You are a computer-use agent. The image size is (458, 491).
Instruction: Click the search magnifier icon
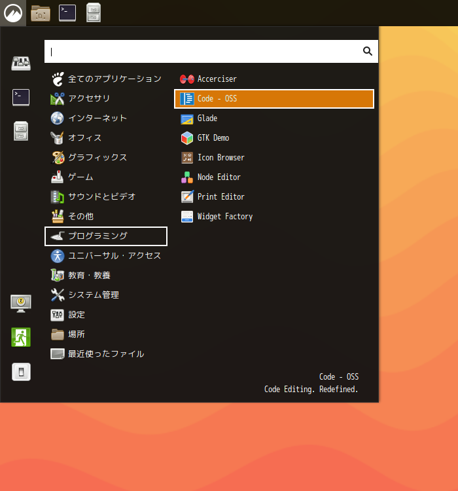tap(368, 51)
